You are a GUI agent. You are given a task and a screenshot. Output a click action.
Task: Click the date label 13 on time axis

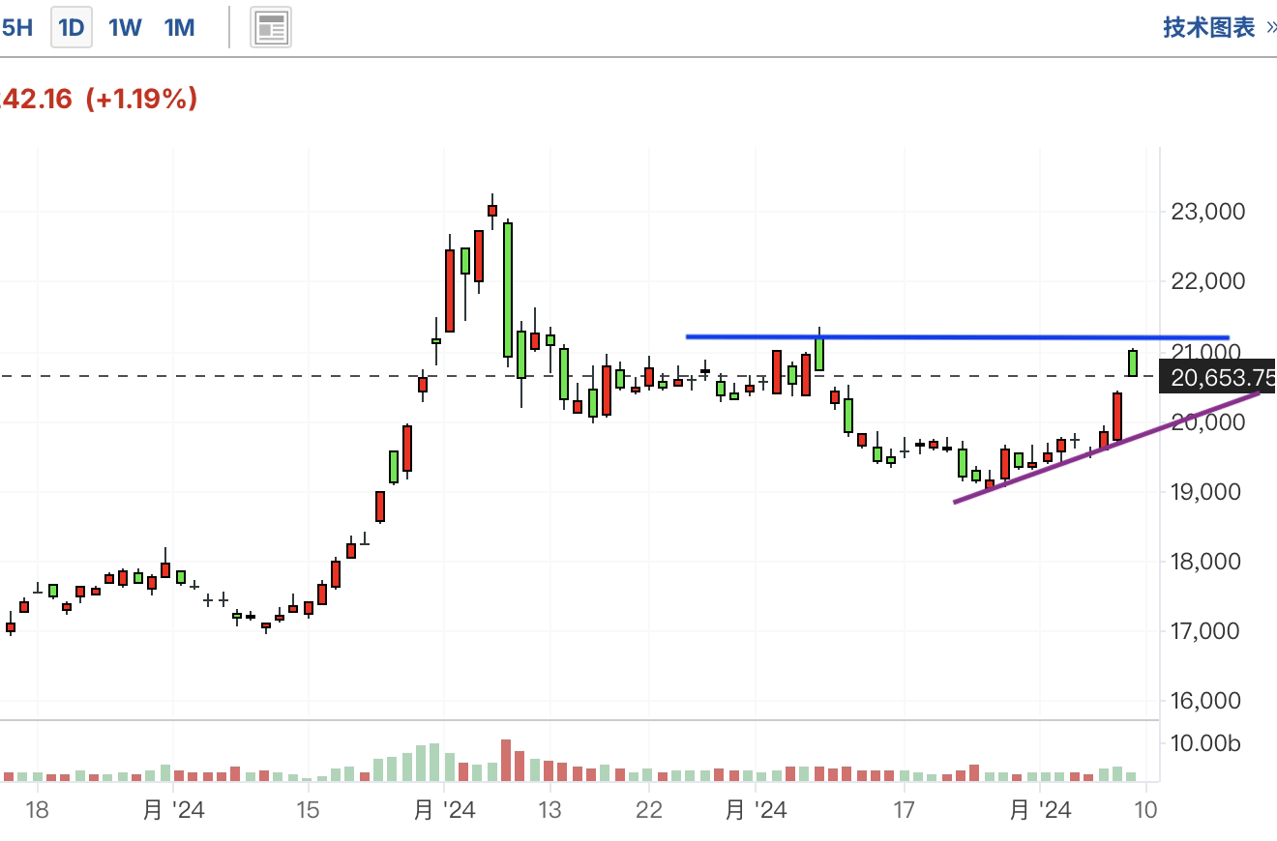click(x=549, y=809)
